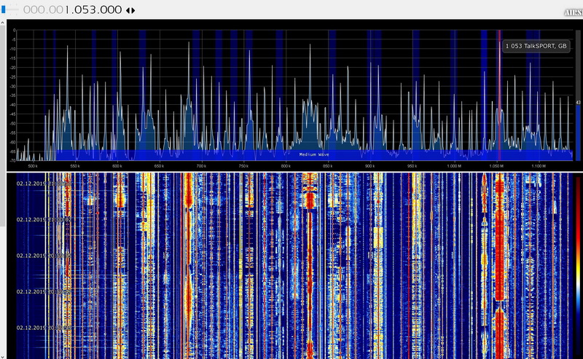Screen dimensions: 583x359
Task: Click the 600 k frequency axis label
Action: pos(117,166)
